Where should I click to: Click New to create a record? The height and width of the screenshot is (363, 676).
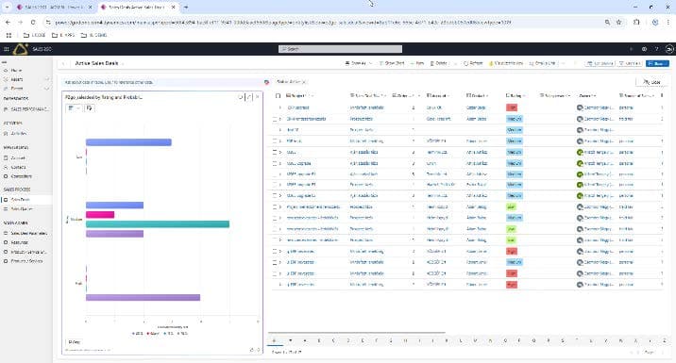(x=417, y=63)
